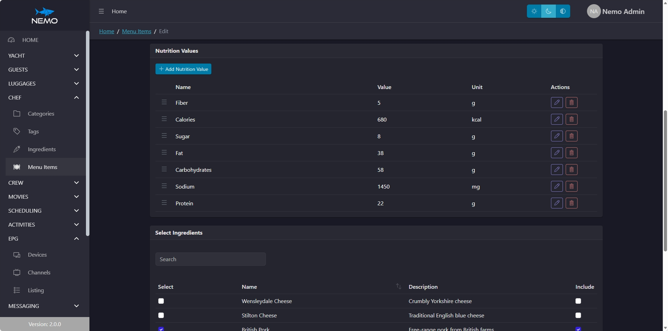Grab the Calories row reorder handle
Image resolution: width=668 pixels, height=331 pixels.
[164, 119]
